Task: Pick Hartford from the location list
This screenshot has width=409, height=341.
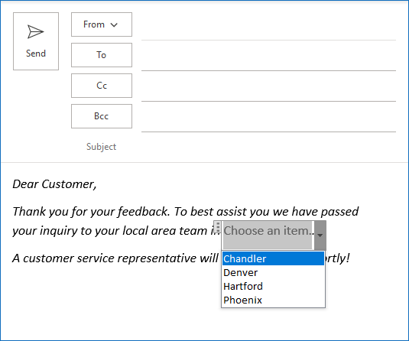Action: click(x=273, y=286)
